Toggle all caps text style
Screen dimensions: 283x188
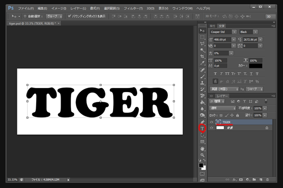point(227,74)
